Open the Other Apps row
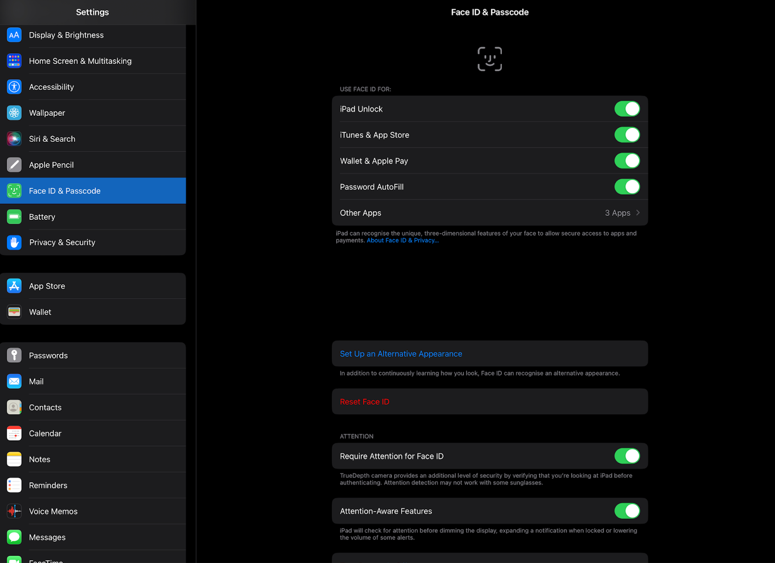 tap(490, 213)
